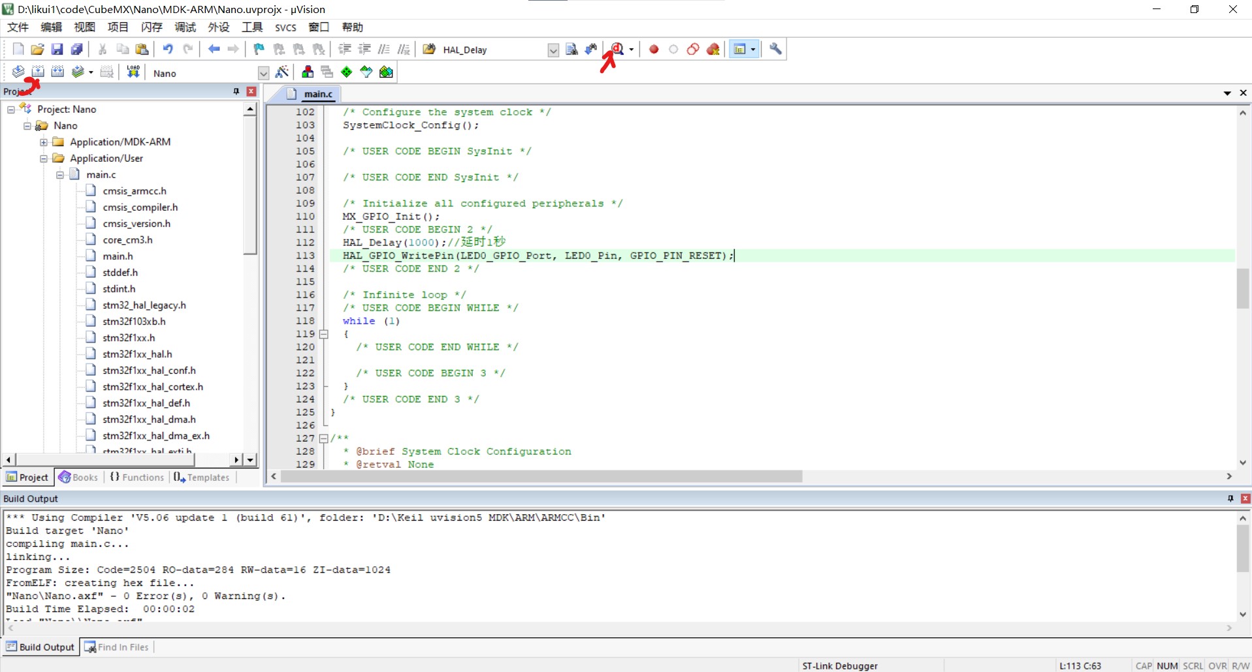Open the 编辑 menu
The image size is (1252, 672).
(51, 27)
